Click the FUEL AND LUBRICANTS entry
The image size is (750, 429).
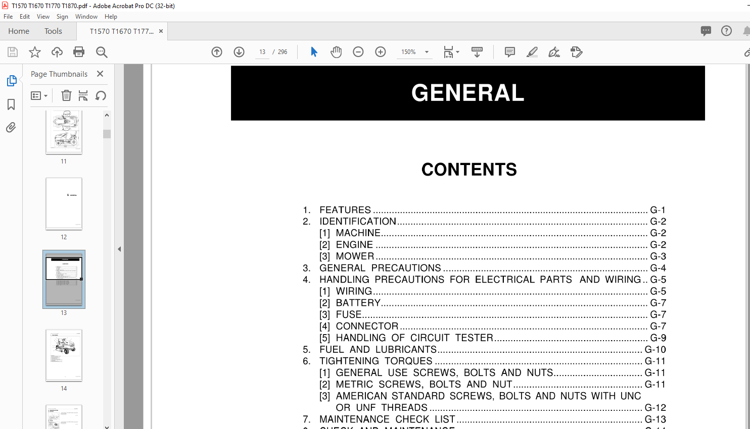pos(484,349)
